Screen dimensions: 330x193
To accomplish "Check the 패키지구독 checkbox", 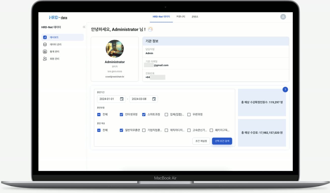I will (x=212, y=130).
